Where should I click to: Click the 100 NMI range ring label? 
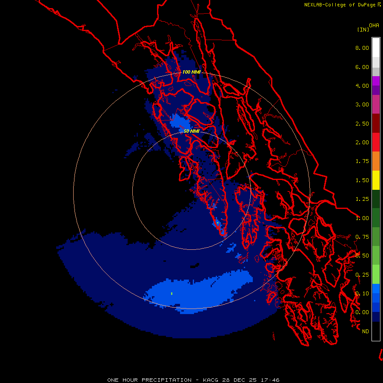[191, 72]
